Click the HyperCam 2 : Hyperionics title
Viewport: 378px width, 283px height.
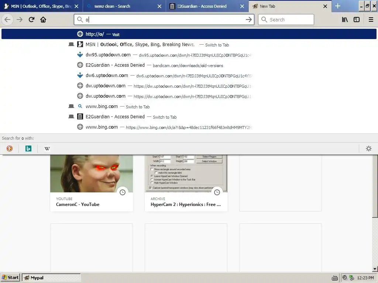point(186,204)
